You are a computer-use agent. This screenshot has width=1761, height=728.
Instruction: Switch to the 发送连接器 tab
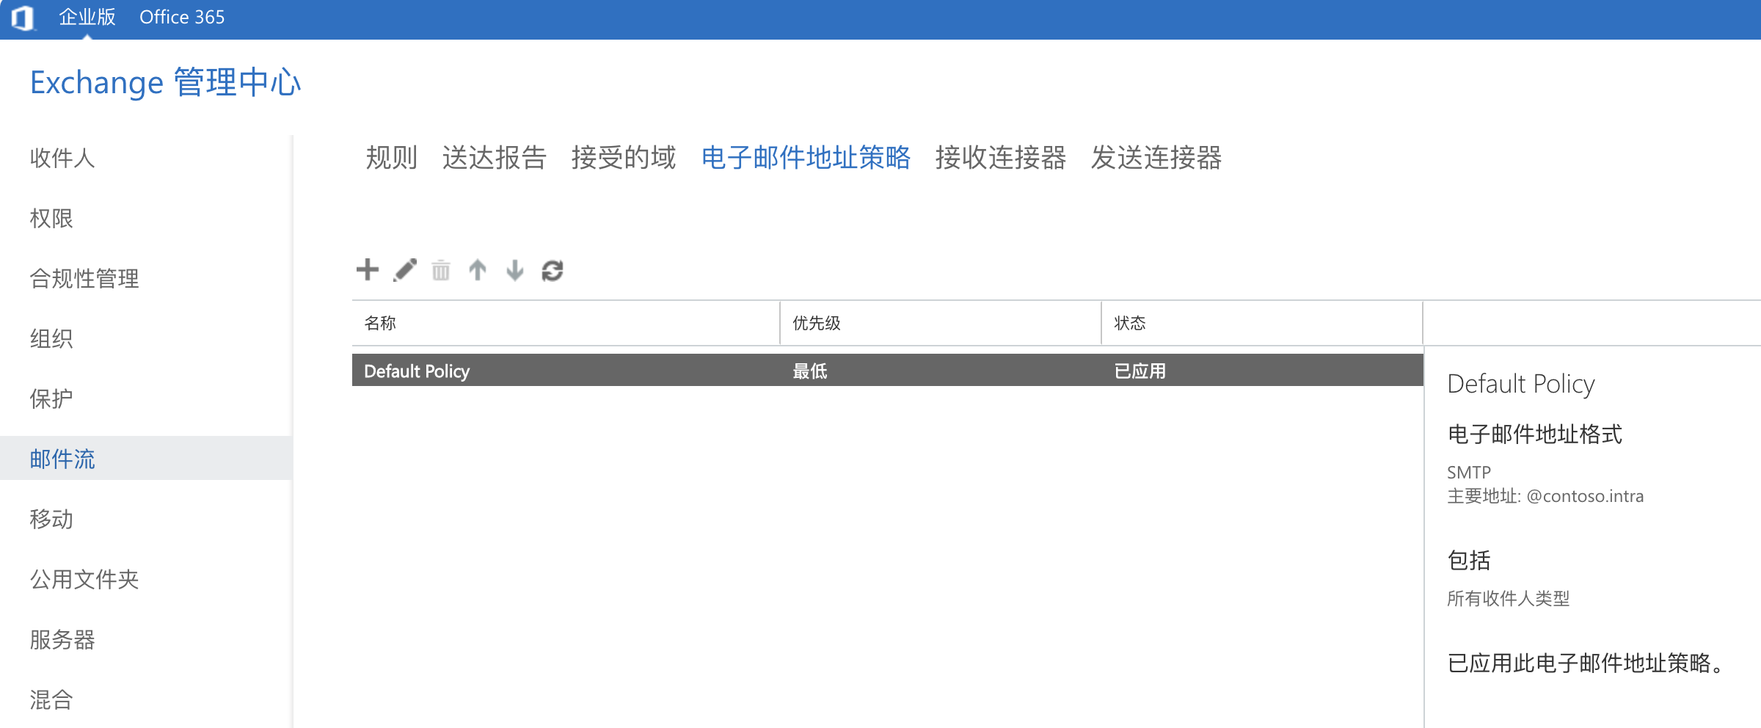(1156, 157)
